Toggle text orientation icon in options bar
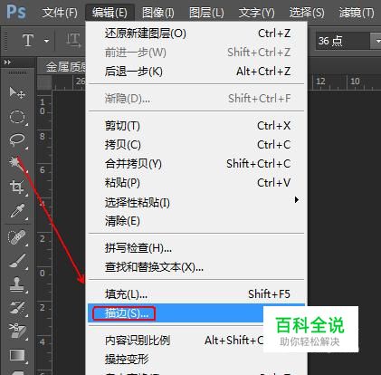This screenshot has width=381, height=375. pyautogui.click(x=73, y=40)
